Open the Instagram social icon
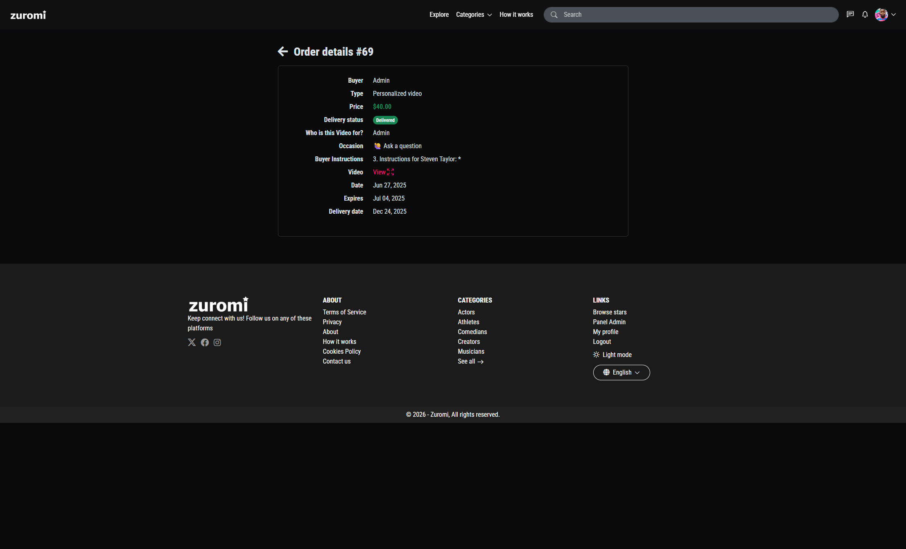 [x=217, y=342]
